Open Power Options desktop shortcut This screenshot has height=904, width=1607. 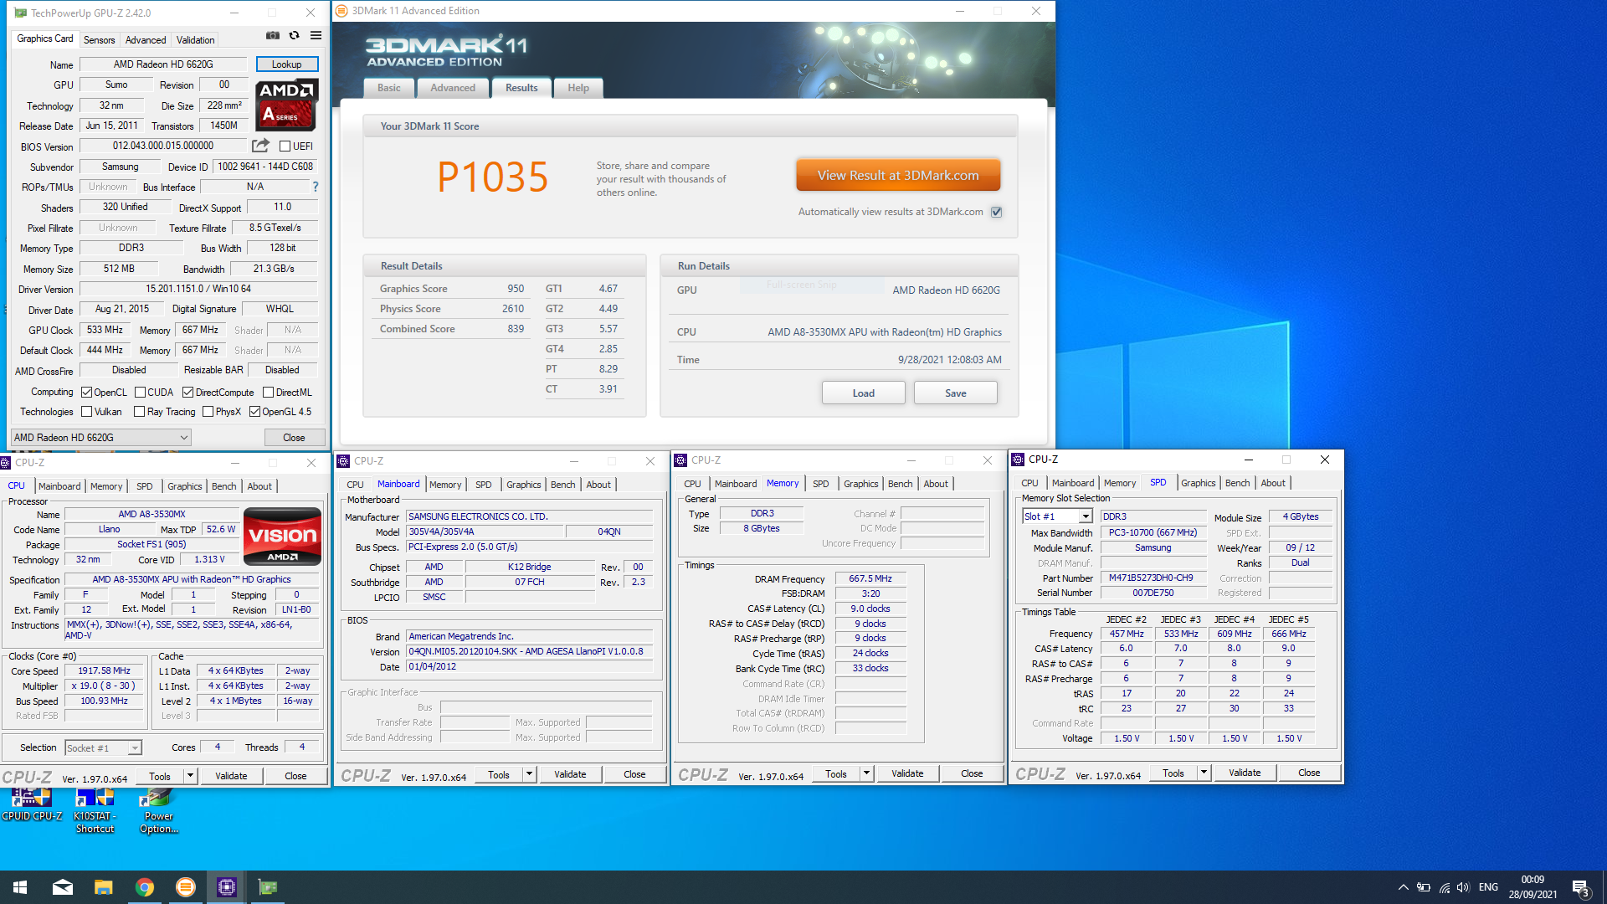pos(158,810)
